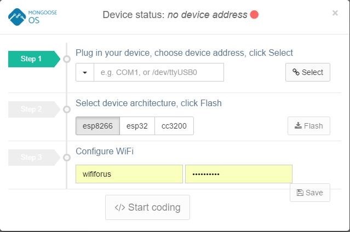Click the Step 3 timeline circle

pyautogui.click(x=67, y=158)
